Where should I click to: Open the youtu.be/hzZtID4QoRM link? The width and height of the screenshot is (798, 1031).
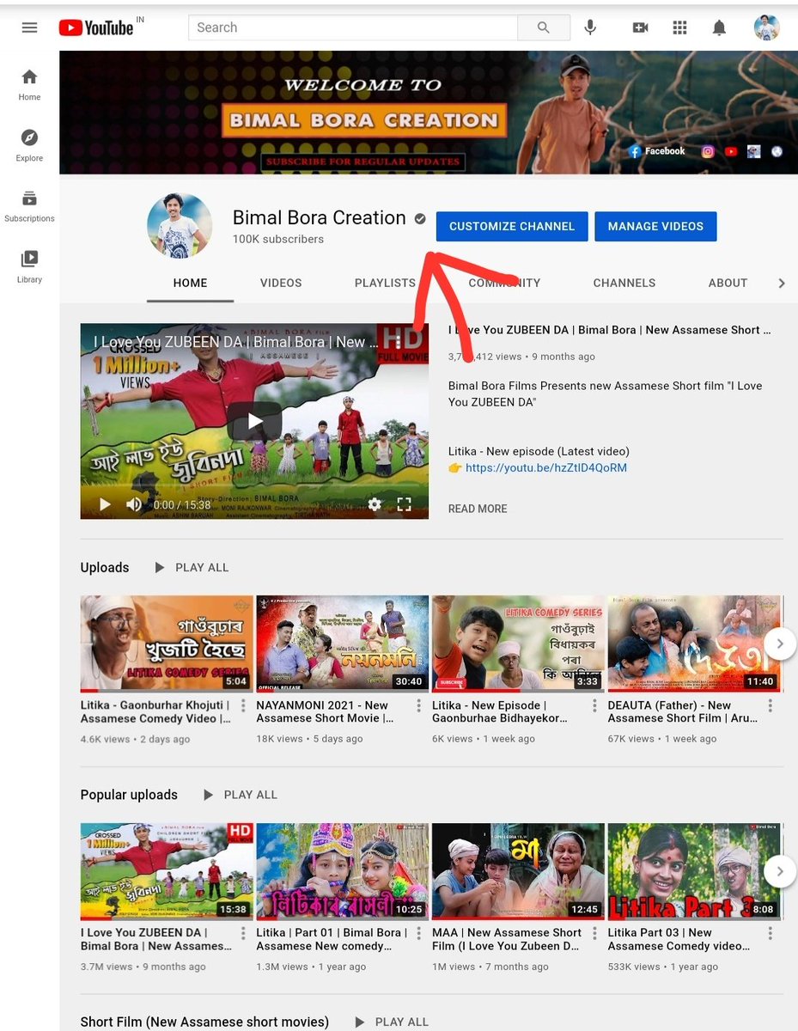coord(546,468)
